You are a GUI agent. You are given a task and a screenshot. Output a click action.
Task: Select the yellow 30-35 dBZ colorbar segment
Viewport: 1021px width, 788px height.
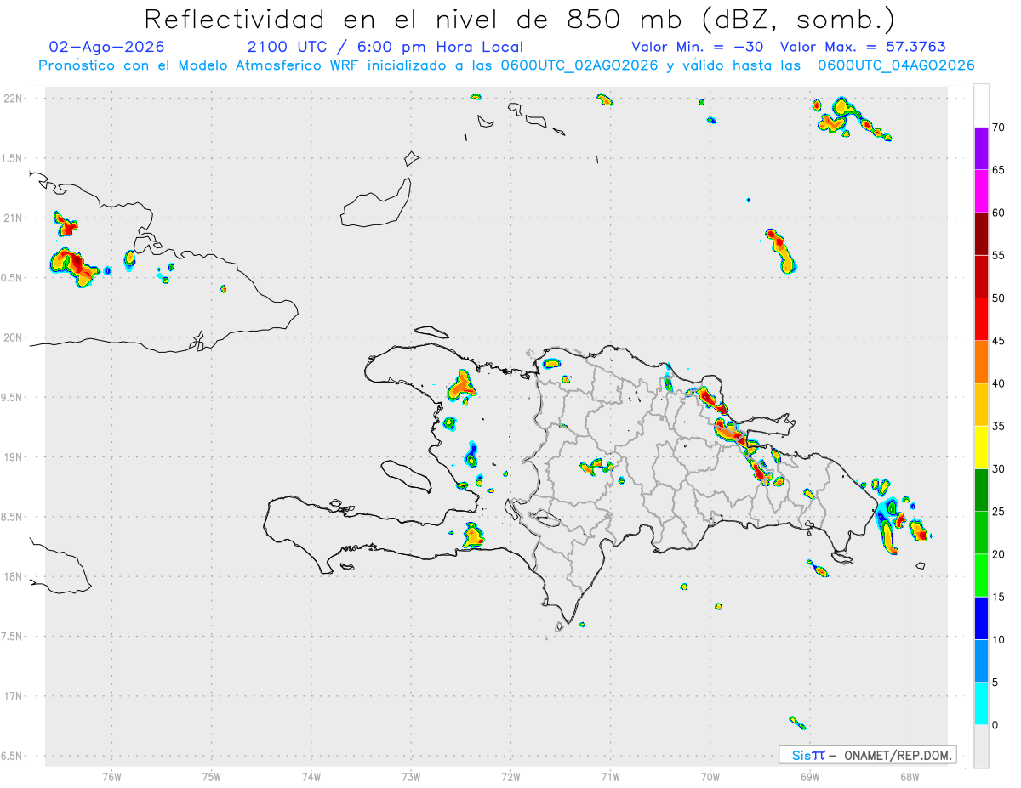[981, 447]
